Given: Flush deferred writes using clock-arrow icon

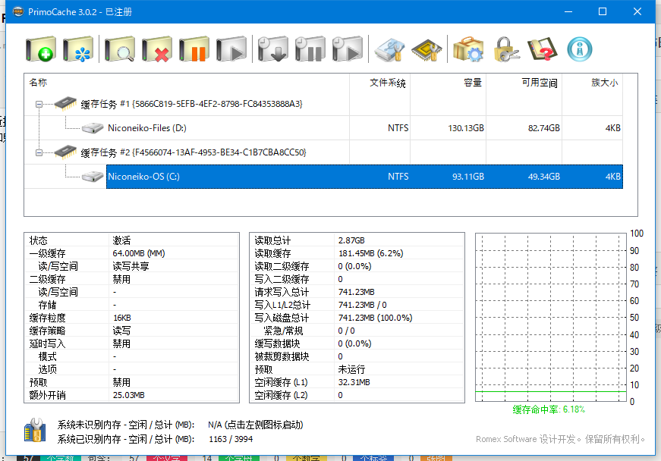Looking at the screenshot, I should 273,49.
